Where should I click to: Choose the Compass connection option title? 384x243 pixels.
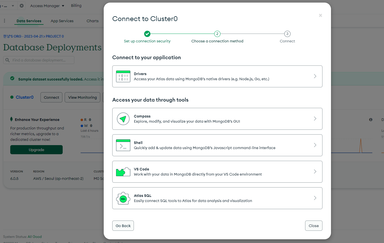(142, 116)
